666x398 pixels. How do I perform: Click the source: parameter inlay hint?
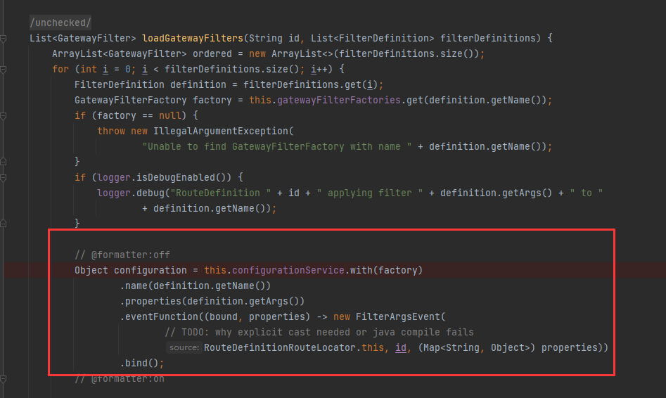tap(184, 347)
